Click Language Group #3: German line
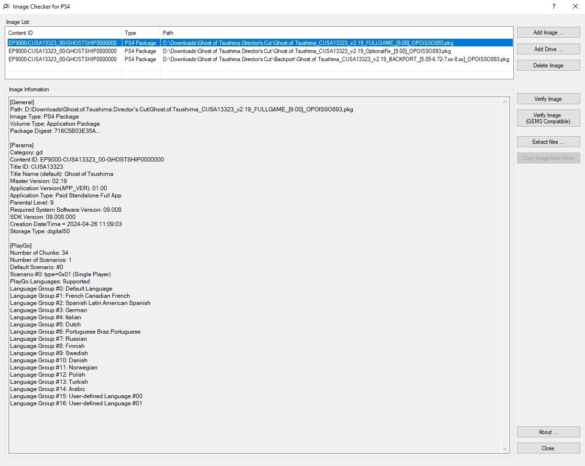The height and width of the screenshot is (466, 585). click(x=48, y=310)
